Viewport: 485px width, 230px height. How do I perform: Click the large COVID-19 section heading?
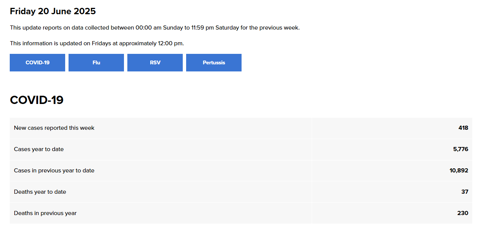point(37,100)
